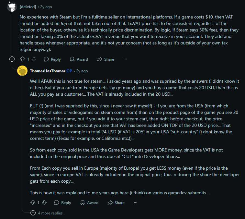Share the deleted user's comment
This screenshot has height=219, width=245.
[106, 59]
